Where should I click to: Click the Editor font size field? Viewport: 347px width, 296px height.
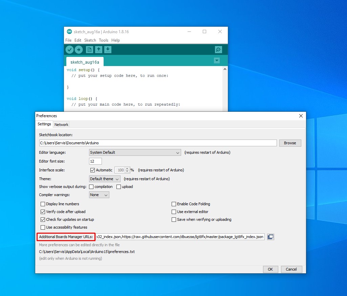[x=95, y=161]
